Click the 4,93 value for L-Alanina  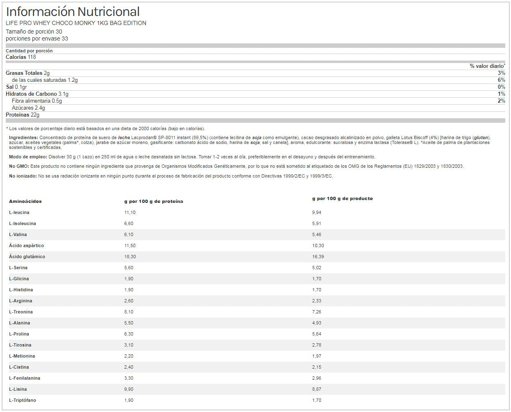(x=317, y=323)
